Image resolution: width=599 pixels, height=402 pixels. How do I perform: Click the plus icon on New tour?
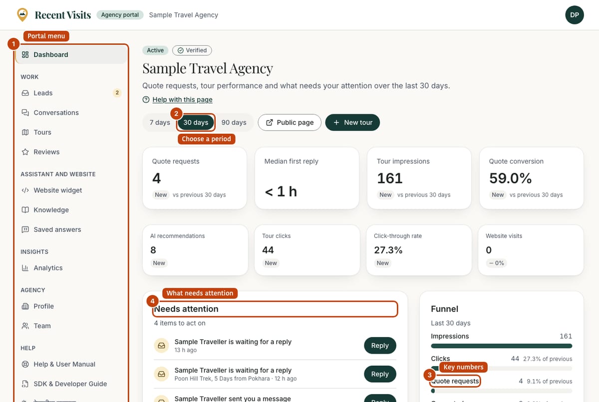point(336,123)
